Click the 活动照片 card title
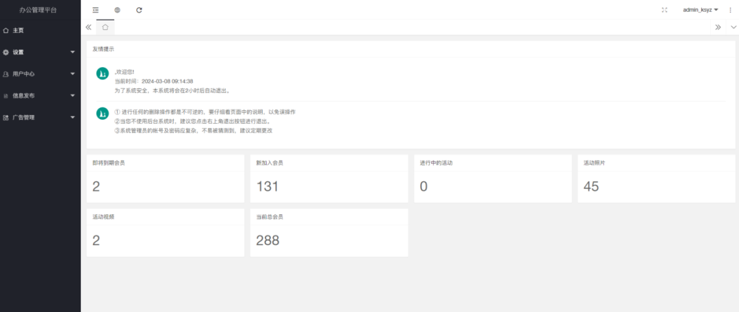The image size is (739, 312). click(595, 163)
